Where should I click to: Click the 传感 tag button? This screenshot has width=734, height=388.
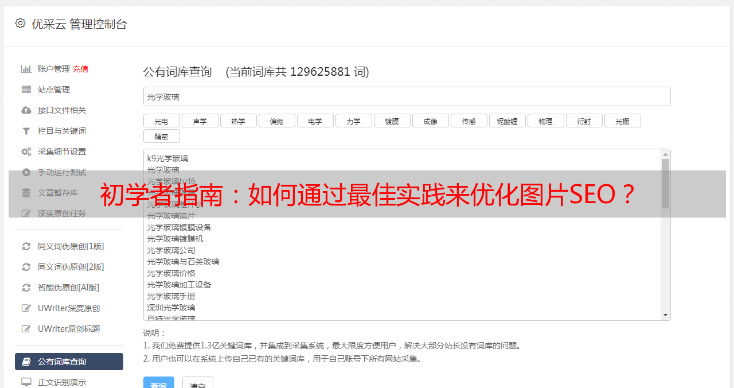[468, 121]
